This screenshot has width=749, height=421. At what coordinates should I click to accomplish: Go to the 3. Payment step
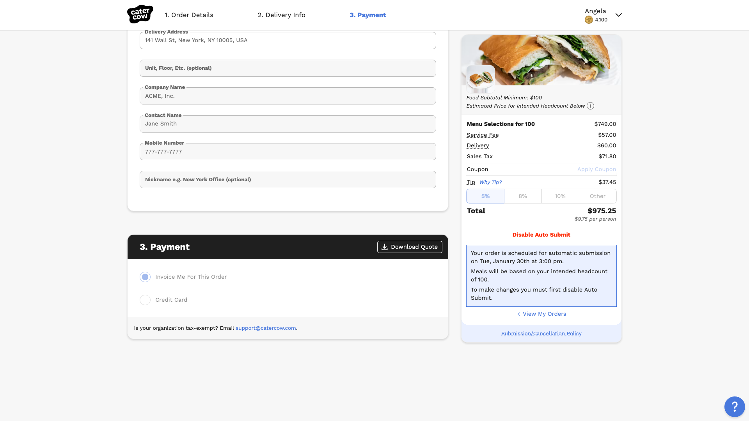(367, 15)
